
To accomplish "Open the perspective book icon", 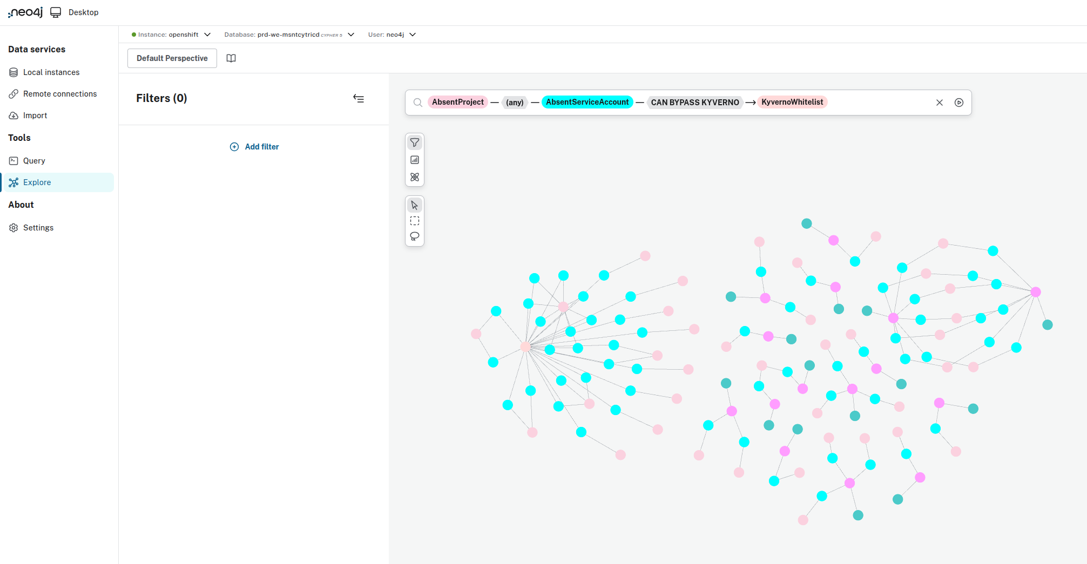I will click(231, 58).
